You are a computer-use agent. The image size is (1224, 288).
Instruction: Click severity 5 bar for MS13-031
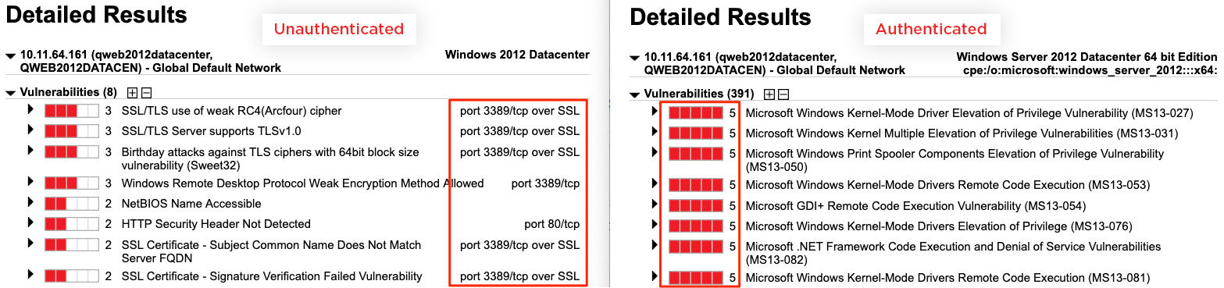pos(696,133)
